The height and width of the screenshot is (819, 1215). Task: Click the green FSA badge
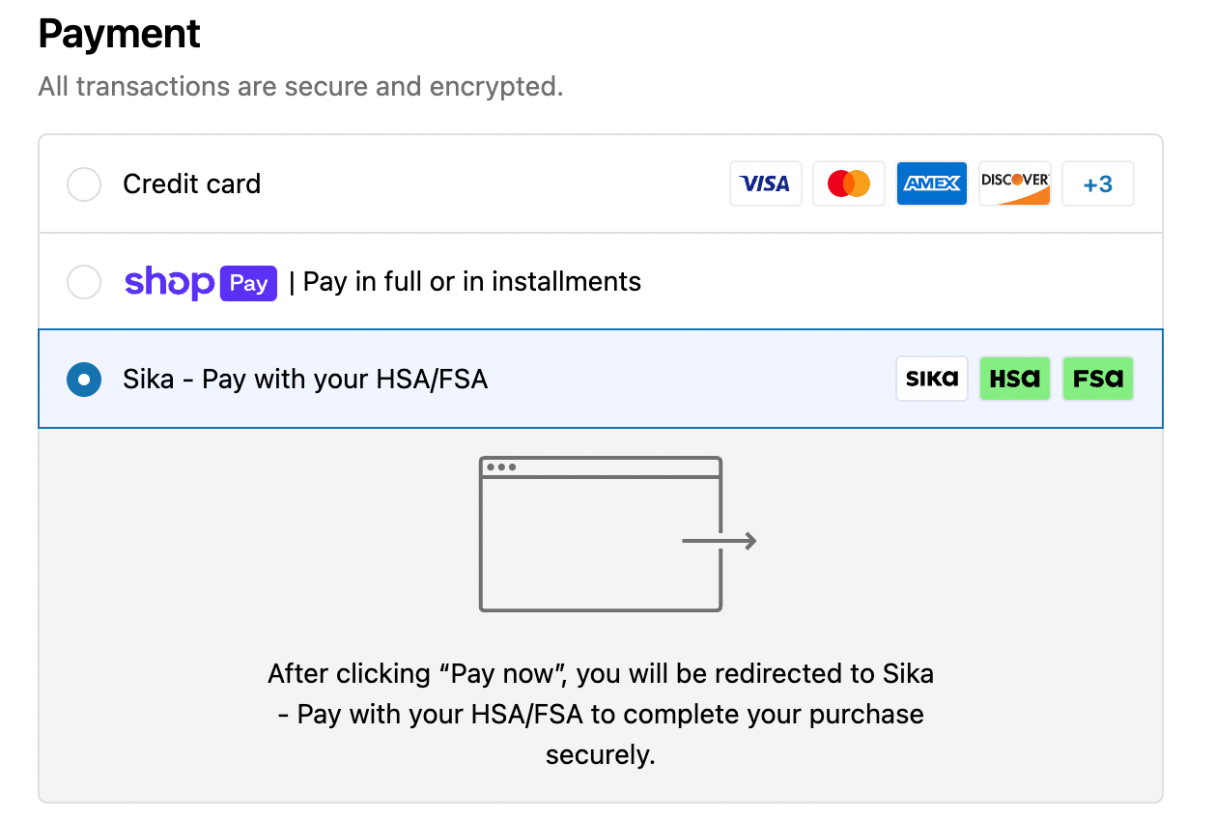1097,379
